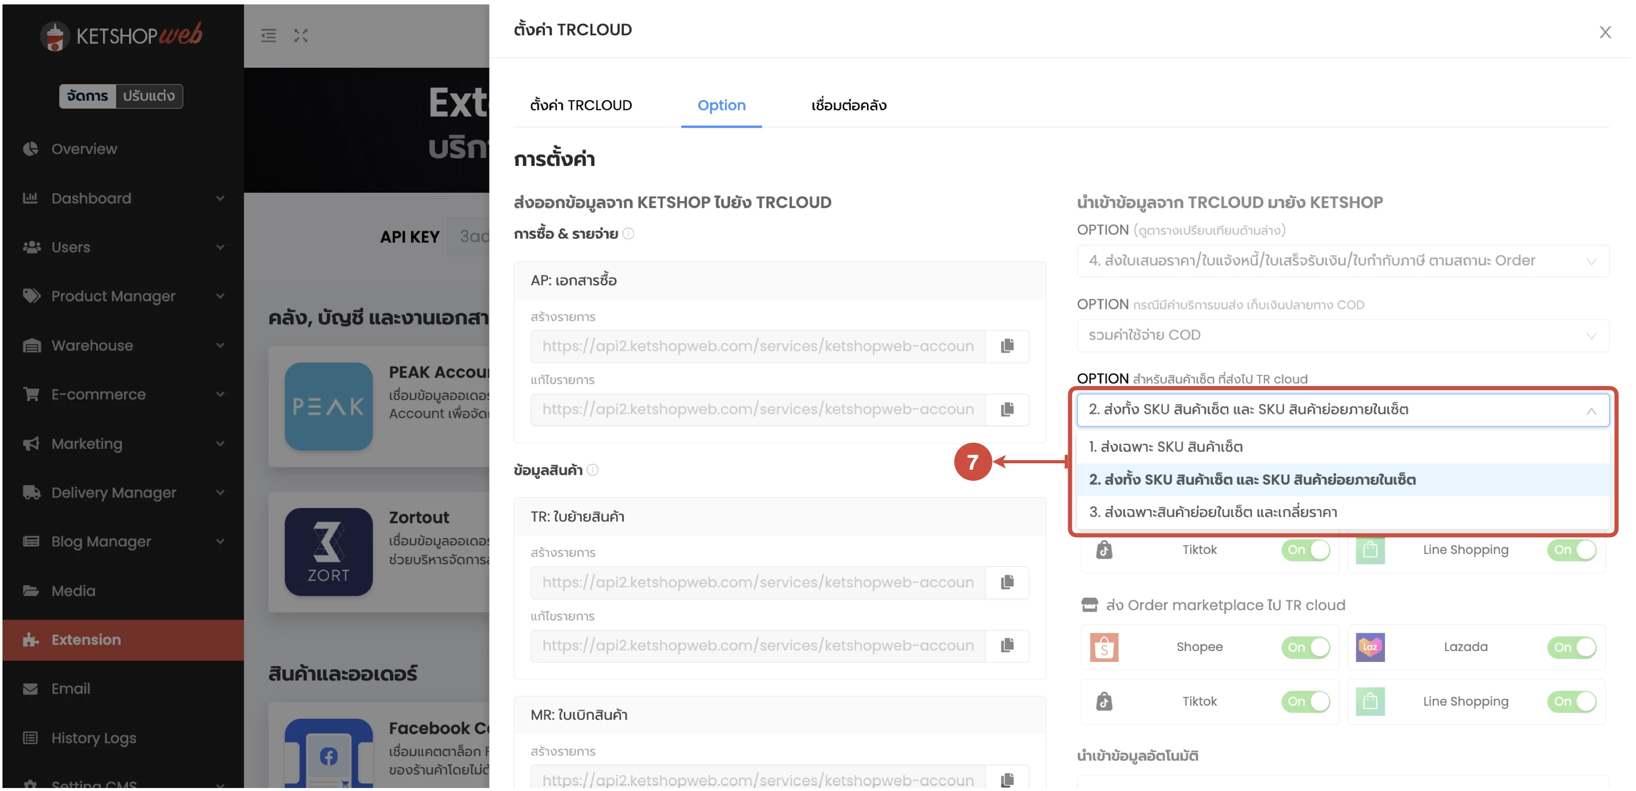The width and height of the screenshot is (1636, 791).
Task: Click the Zortout logo
Action: (328, 552)
